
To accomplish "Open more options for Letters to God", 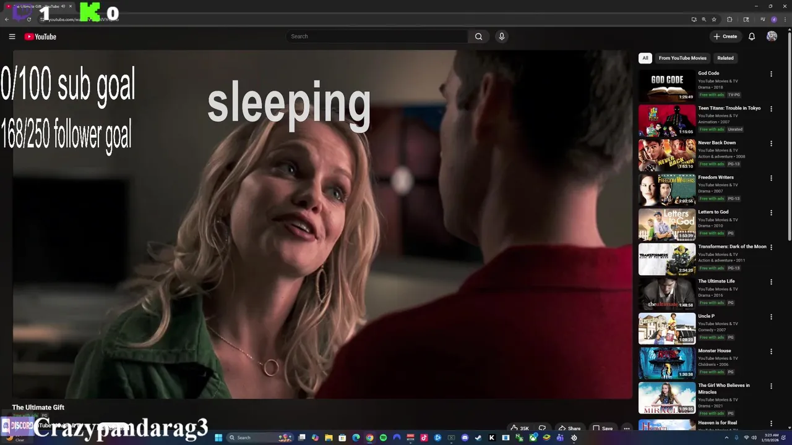I will coord(771,213).
